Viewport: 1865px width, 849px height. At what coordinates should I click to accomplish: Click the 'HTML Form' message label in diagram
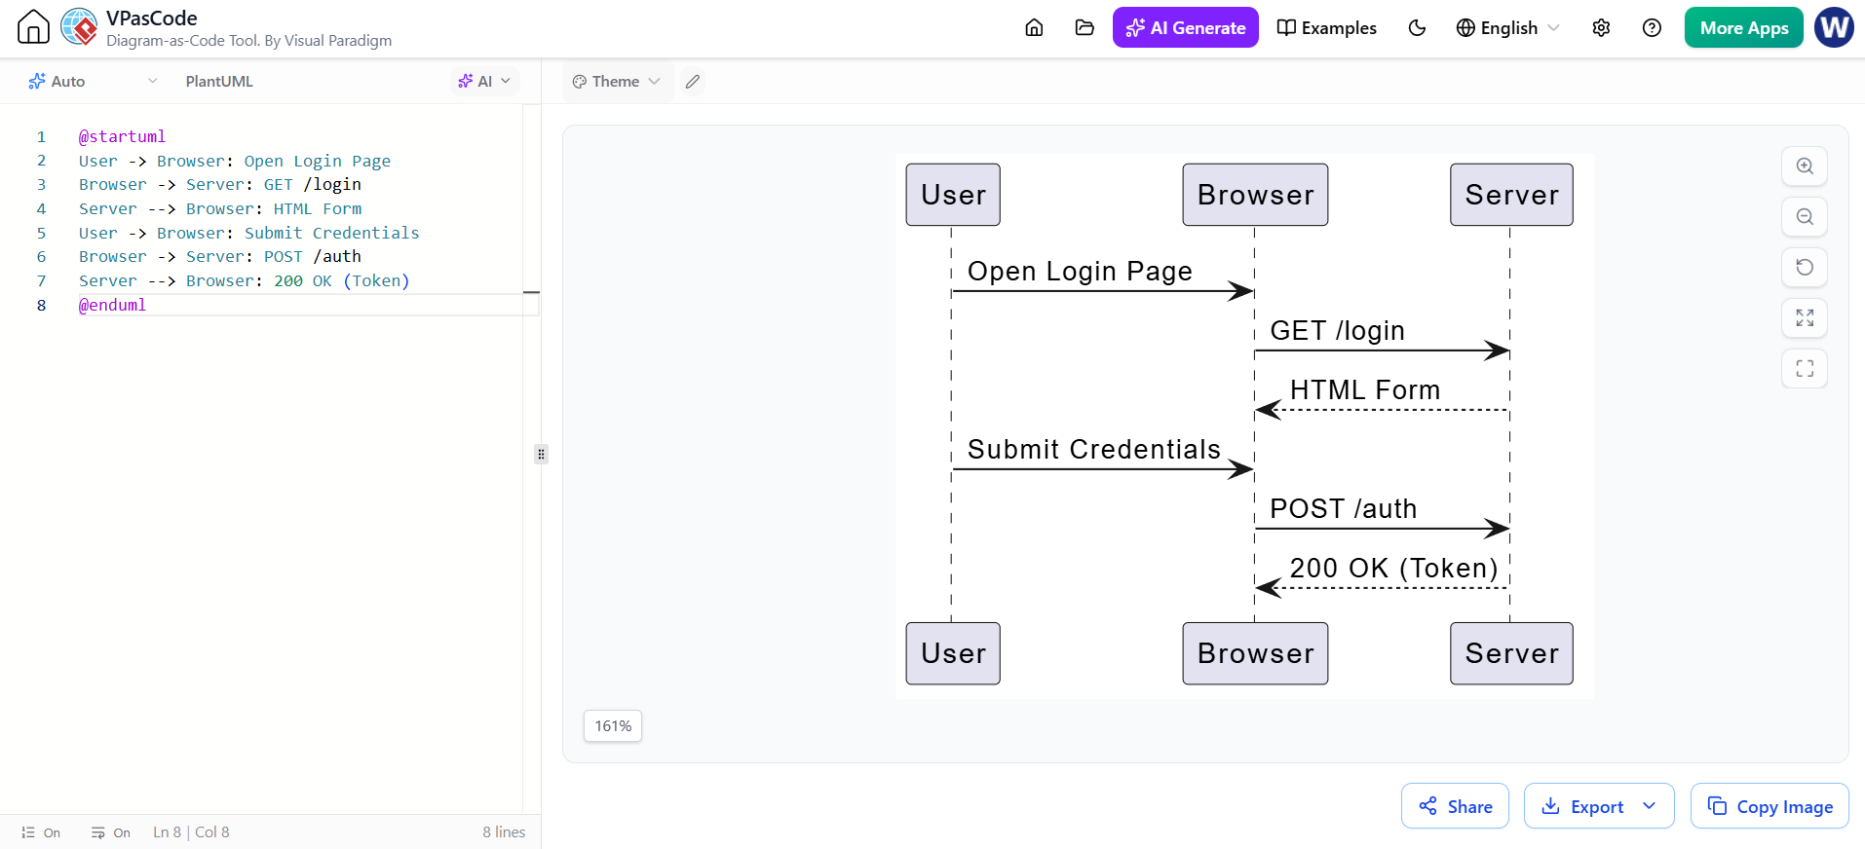(x=1365, y=389)
